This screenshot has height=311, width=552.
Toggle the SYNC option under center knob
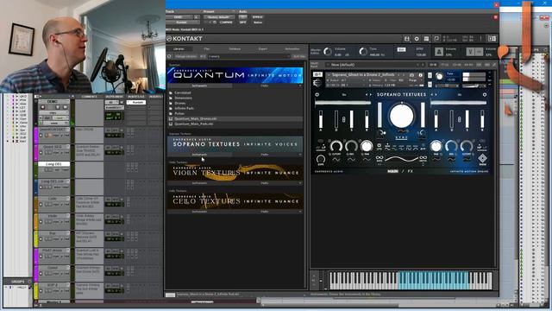coord(401,138)
